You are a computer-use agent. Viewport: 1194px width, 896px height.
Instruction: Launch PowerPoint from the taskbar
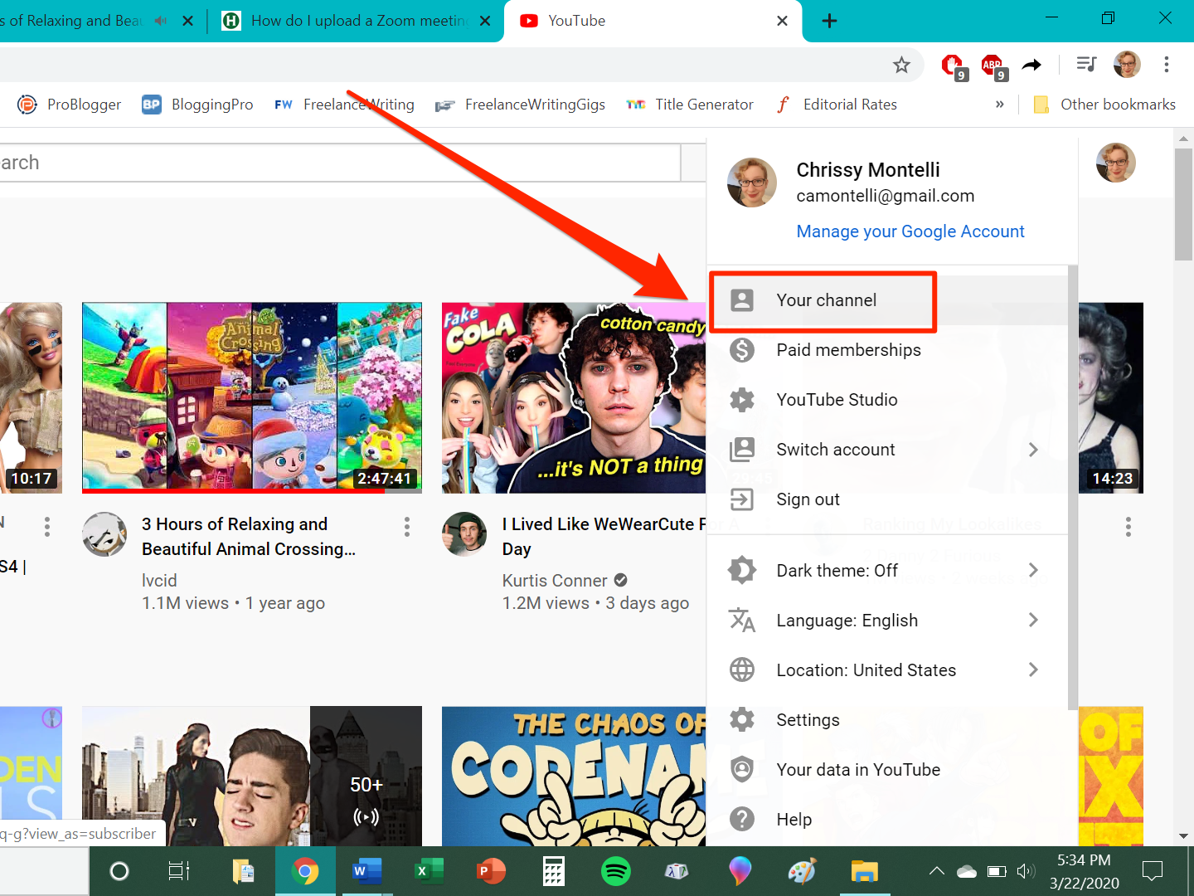pyautogui.click(x=491, y=871)
